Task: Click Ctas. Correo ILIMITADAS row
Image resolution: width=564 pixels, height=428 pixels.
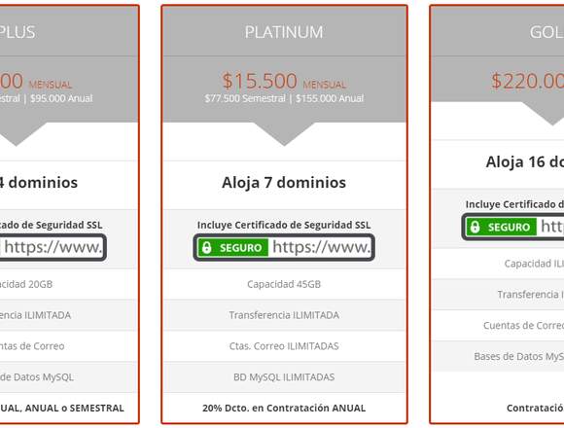Action: (284, 346)
